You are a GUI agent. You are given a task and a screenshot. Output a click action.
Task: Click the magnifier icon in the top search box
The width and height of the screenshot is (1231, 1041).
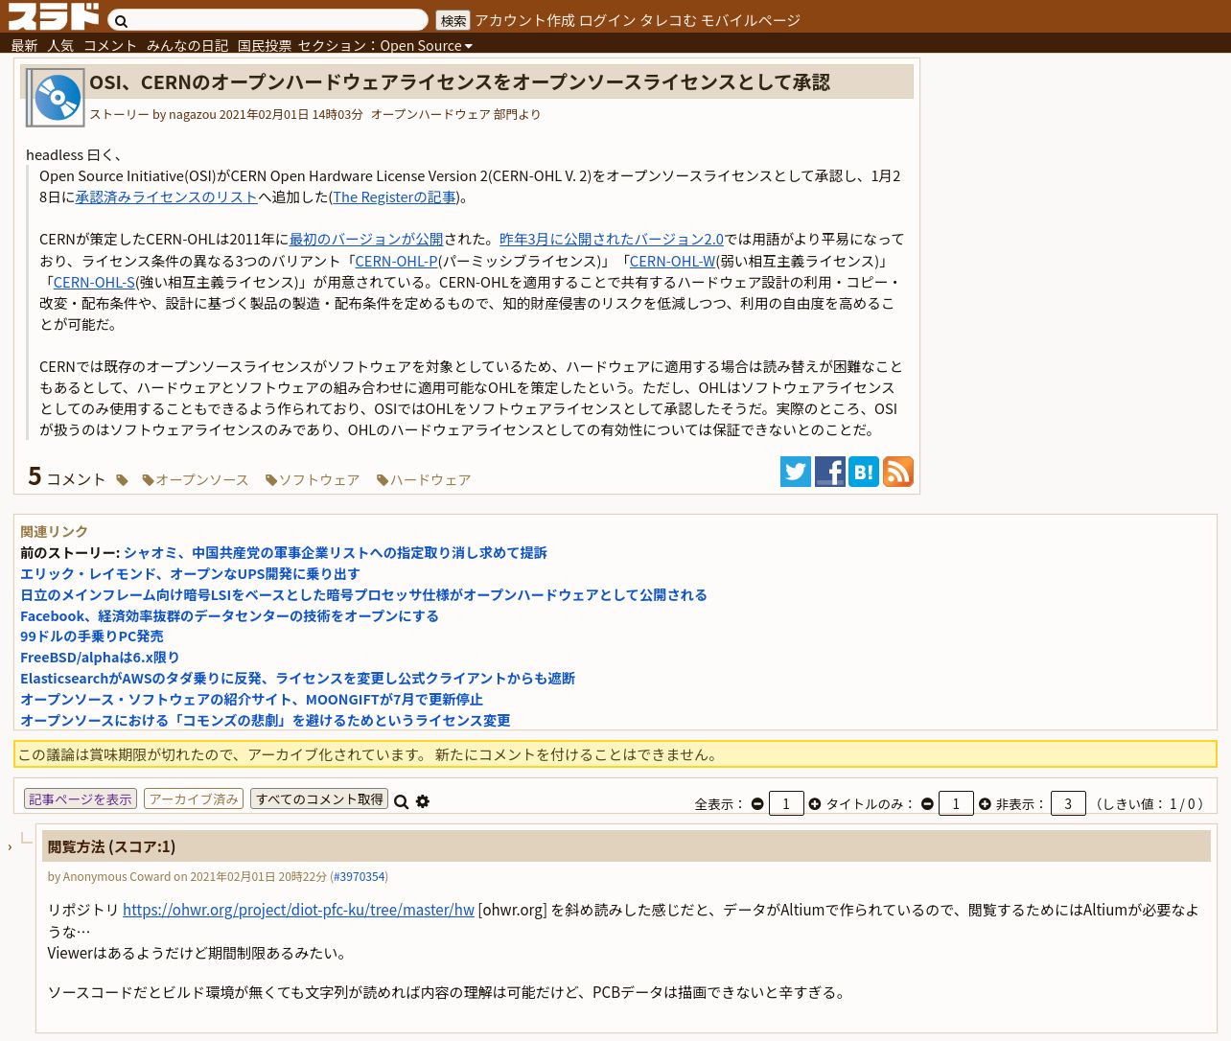coord(121,21)
